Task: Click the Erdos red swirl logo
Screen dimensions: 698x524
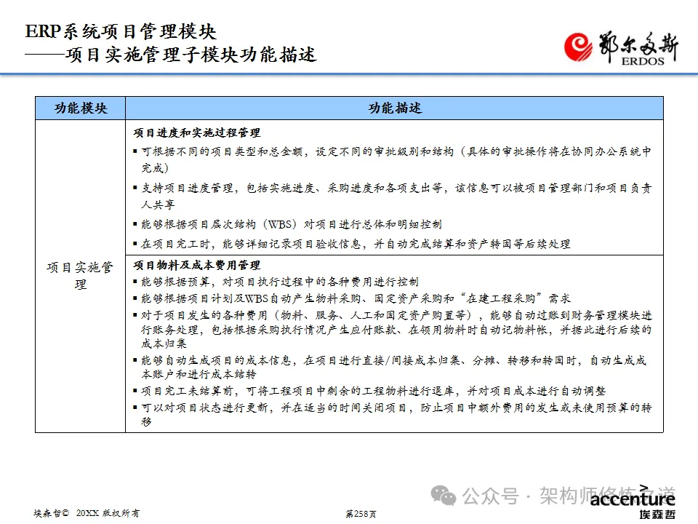Action: pos(578,47)
